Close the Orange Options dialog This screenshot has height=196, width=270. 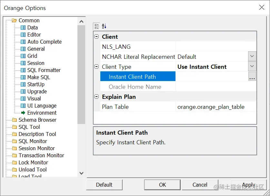click(262, 7)
